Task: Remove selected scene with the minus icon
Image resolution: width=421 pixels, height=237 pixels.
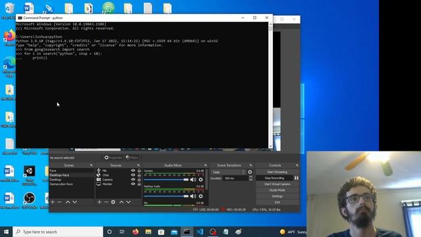Action: click(59, 202)
